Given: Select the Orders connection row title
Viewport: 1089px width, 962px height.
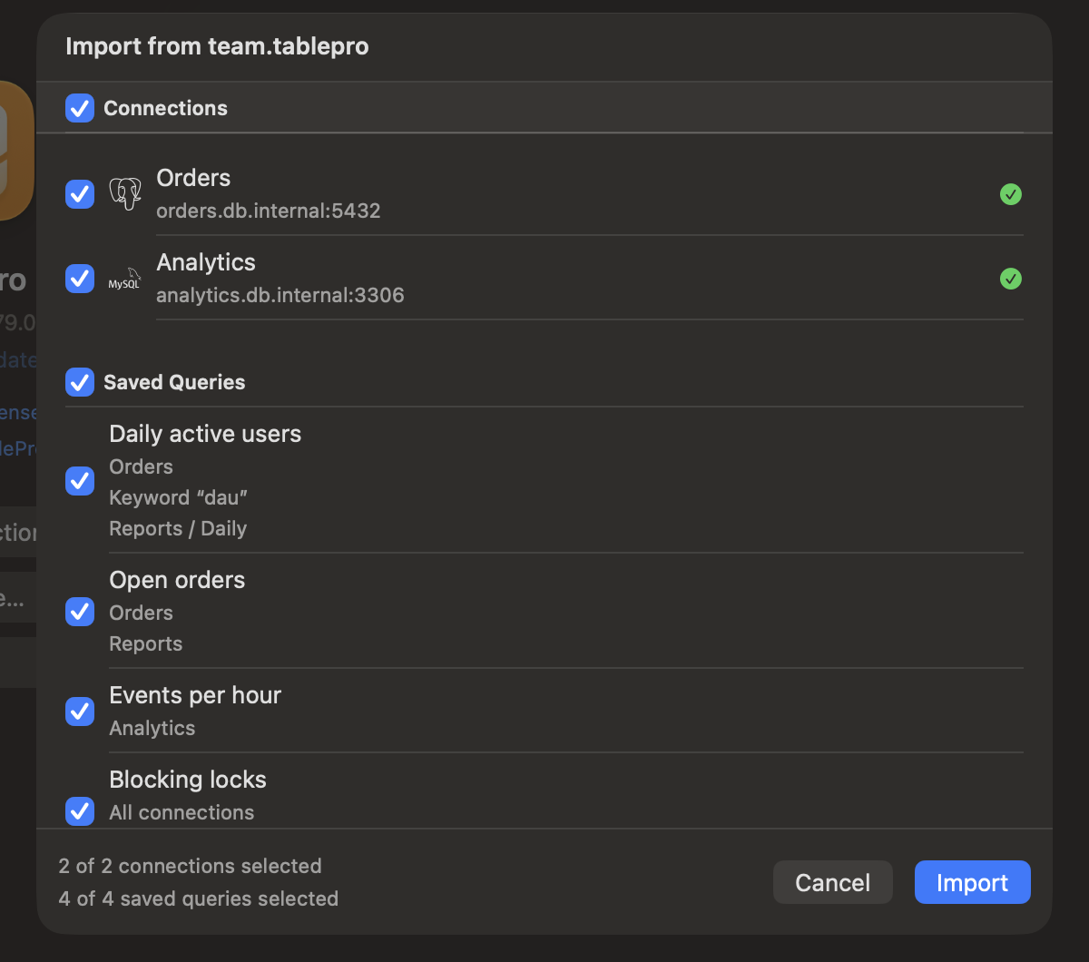Looking at the screenshot, I should click(x=193, y=178).
